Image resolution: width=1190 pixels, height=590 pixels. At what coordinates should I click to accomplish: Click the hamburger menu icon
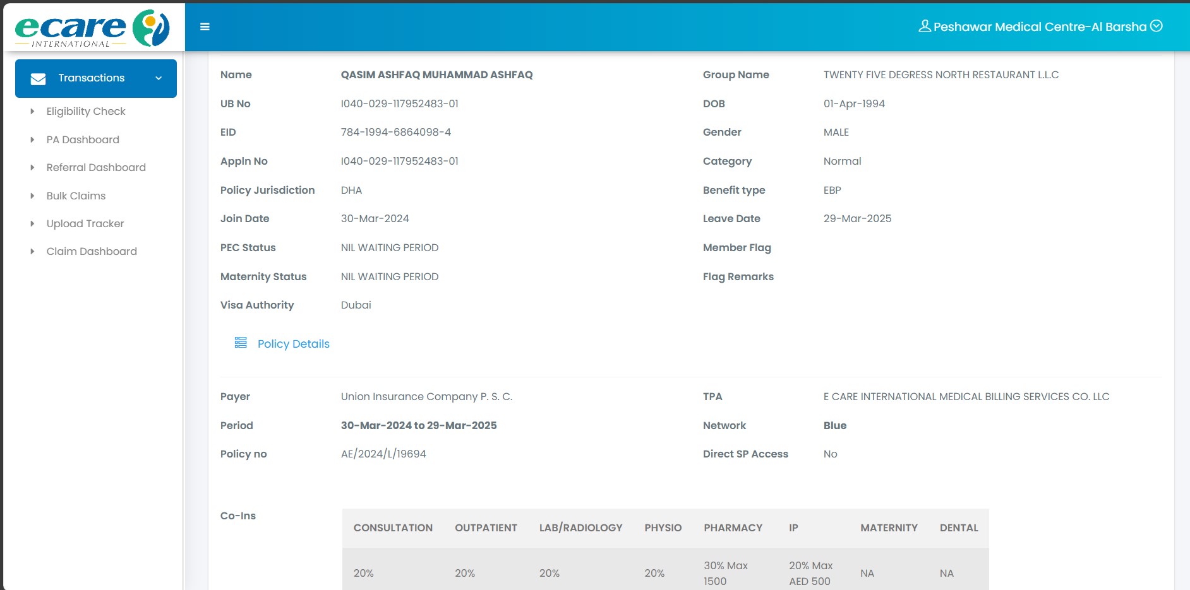pyautogui.click(x=205, y=27)
